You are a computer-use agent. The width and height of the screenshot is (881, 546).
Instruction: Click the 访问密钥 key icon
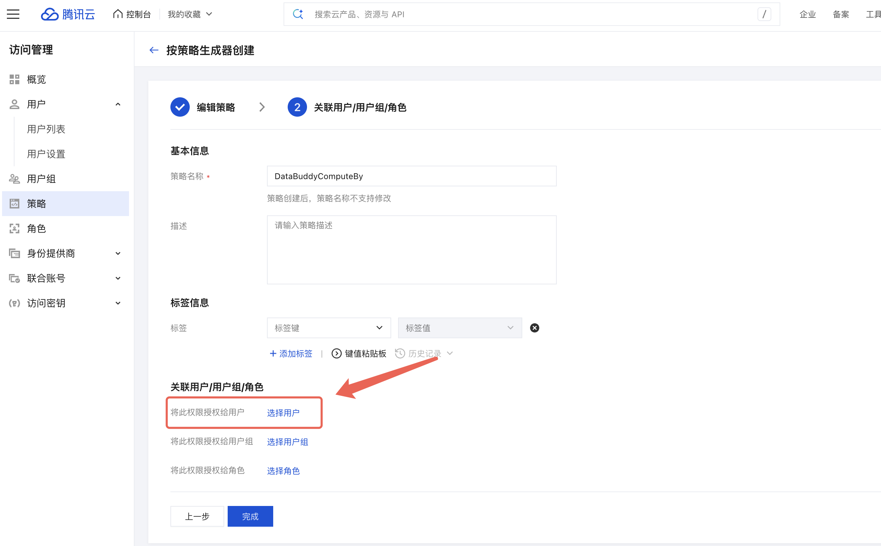[x=14, y=303]
